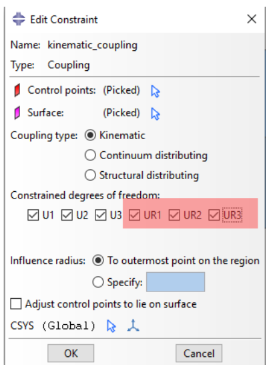269x369 pixels.
Task: Select Structural distributing coupling type
Action: pos(90,175)
